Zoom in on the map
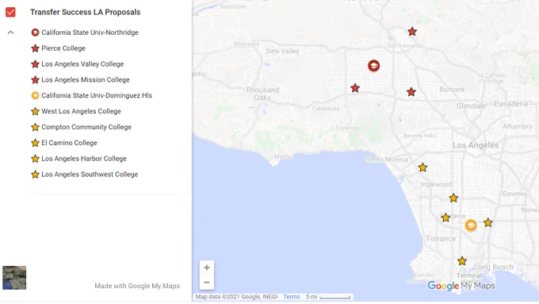Screen dimensions: 539x304 click(207, 267)
